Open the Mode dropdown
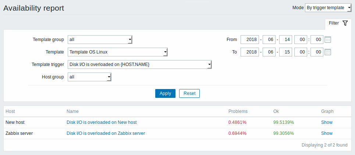355x155 pixels. [328, 8]
